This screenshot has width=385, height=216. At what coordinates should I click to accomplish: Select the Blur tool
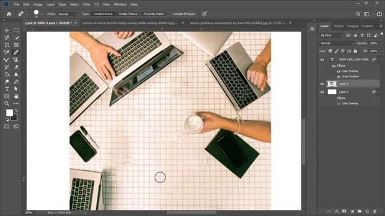16,74
